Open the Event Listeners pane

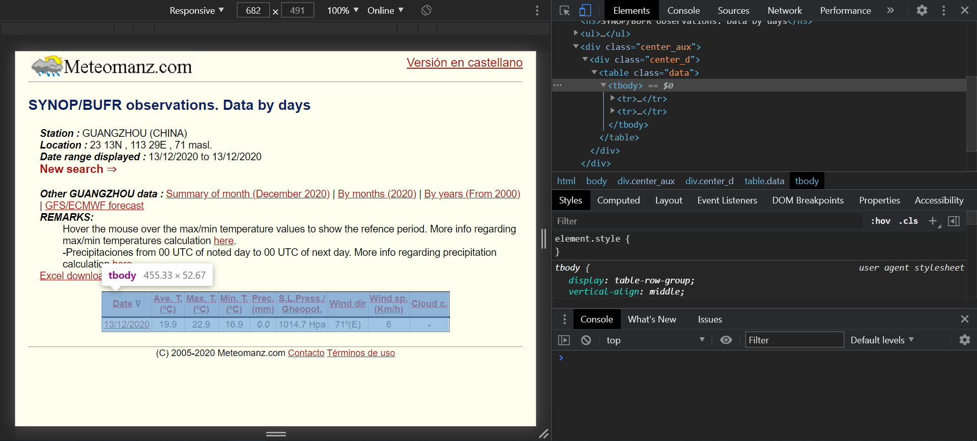pyautogui.click(x=727, y=200)
